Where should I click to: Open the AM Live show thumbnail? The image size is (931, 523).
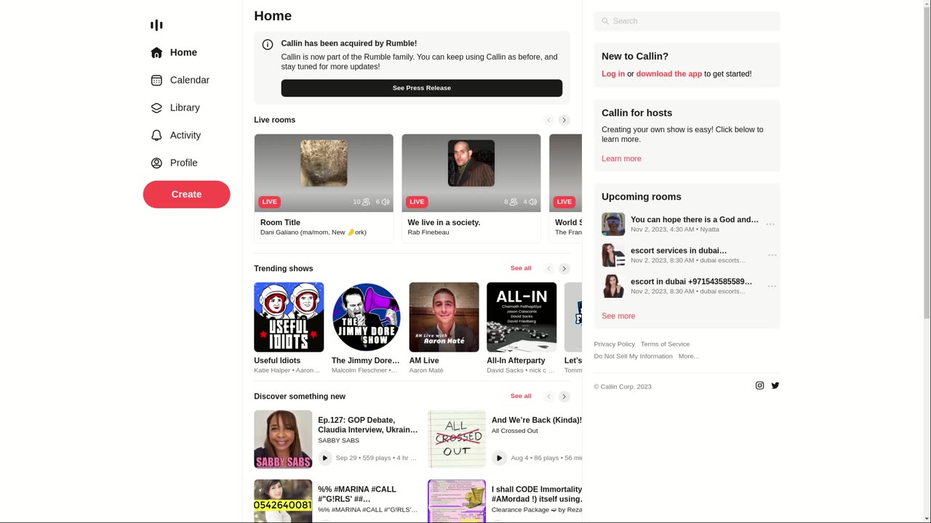point(444,317)
